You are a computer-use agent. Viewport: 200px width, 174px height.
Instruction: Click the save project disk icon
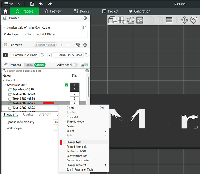click(x=32, y=4)
